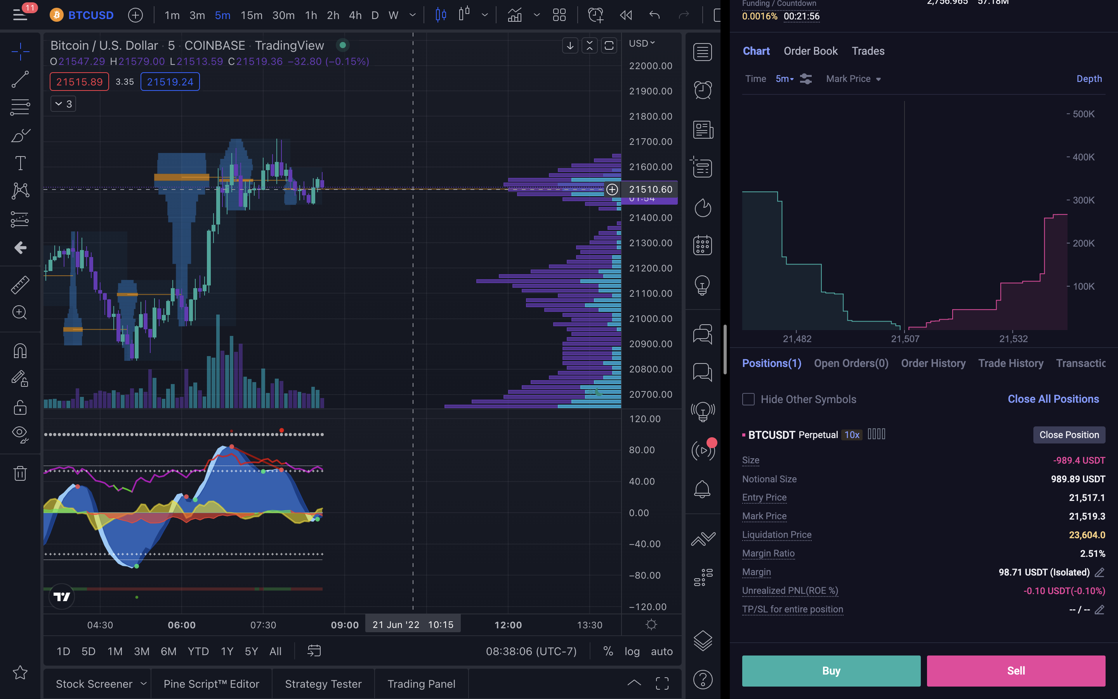Open the watchlist panel icon

click(703, 52)
